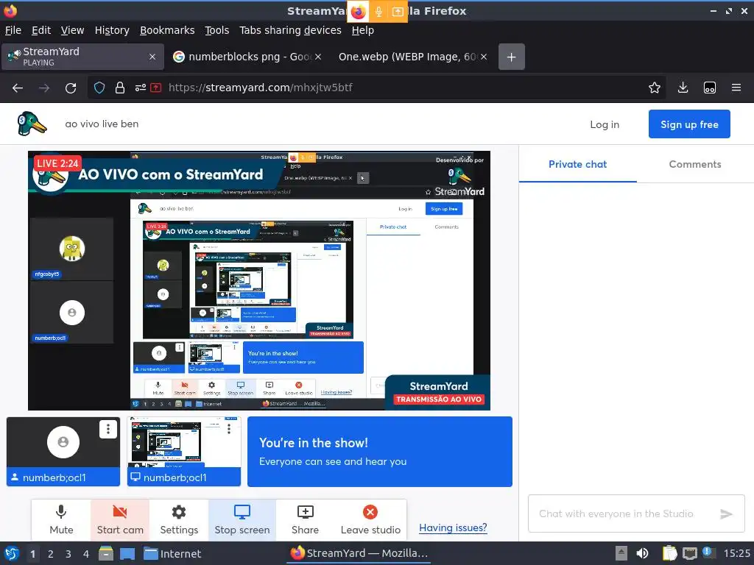
Task: Open the Share option in studio toolbar
Action: pos(305,520)
